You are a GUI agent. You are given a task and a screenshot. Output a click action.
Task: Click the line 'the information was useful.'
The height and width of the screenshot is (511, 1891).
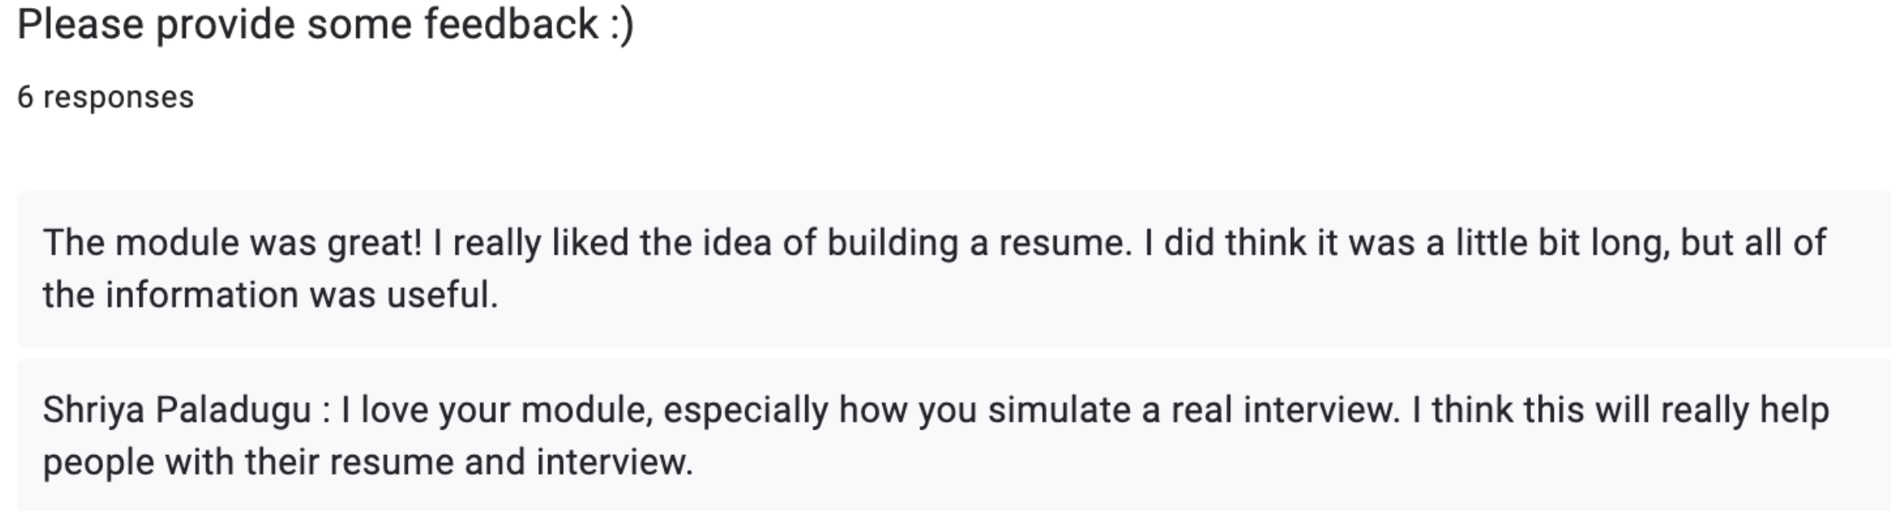pyautogui.click(x=270, y=294)
